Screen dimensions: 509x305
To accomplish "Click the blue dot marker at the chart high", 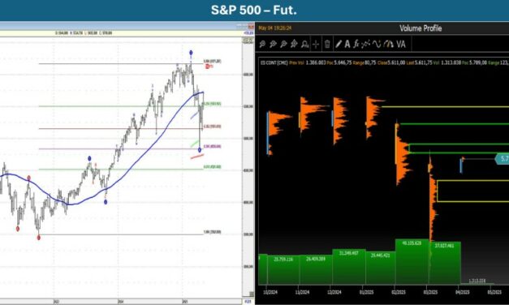I will (191, 53).
